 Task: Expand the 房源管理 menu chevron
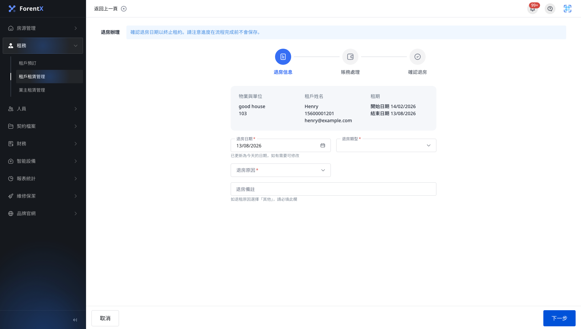pyautogui.click(x=76, y=28)
